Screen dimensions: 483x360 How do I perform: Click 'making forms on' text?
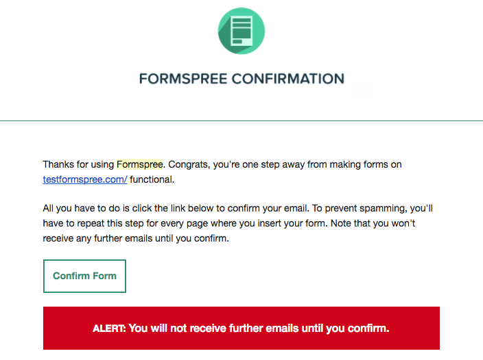click(x=366, y=164)
